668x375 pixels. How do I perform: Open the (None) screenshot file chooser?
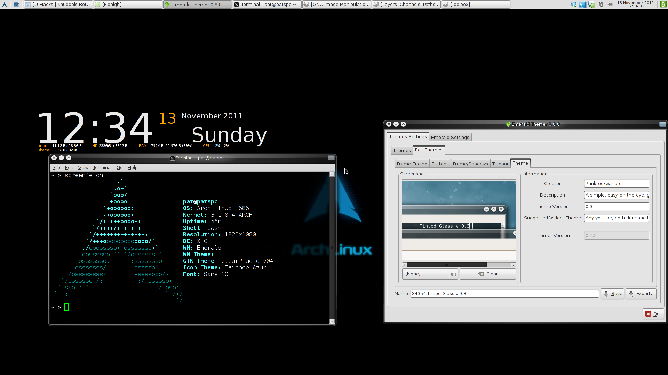coord(430,274)
